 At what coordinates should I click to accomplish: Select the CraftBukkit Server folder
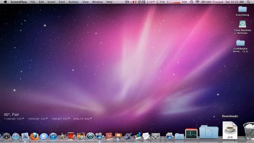pos(241,46)
